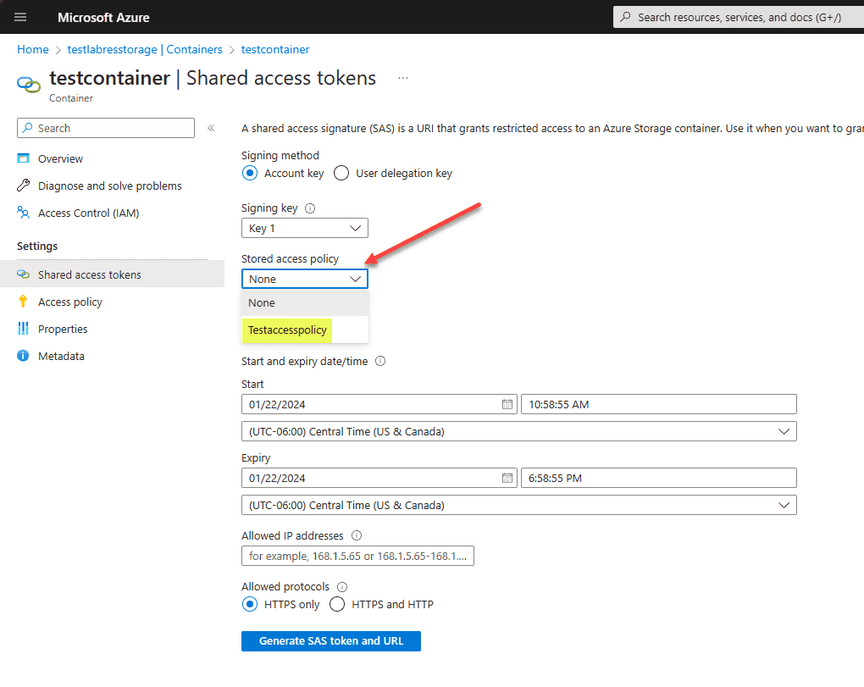Open Properties in Settings
Image resolution: width=864 pixels, height=687 pixels.
click(x=63, y=329)
